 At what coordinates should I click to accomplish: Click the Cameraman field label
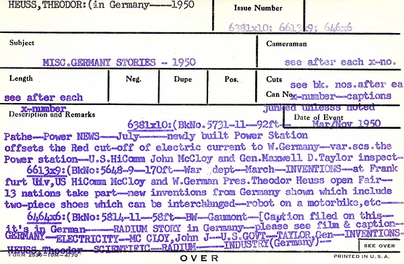tap(287, 44)
